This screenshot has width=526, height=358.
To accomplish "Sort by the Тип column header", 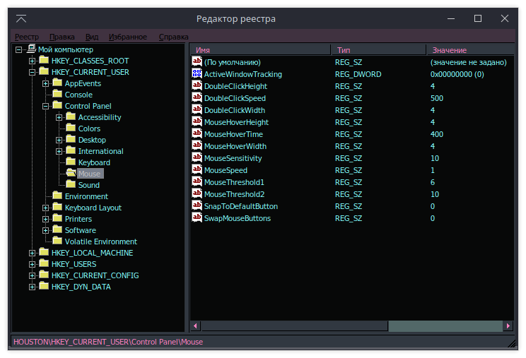I will coord(378,50).
